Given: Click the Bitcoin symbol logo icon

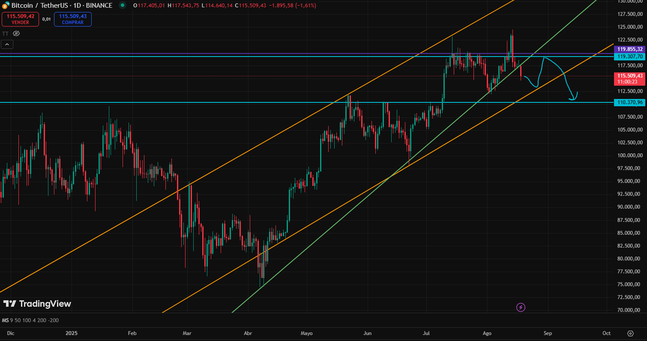Looking at the screenshot, I should [x=5, y=5].
